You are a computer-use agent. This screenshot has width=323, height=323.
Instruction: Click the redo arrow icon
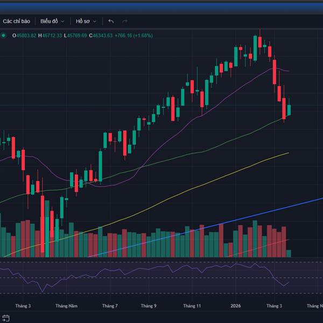tap(125, 21)
